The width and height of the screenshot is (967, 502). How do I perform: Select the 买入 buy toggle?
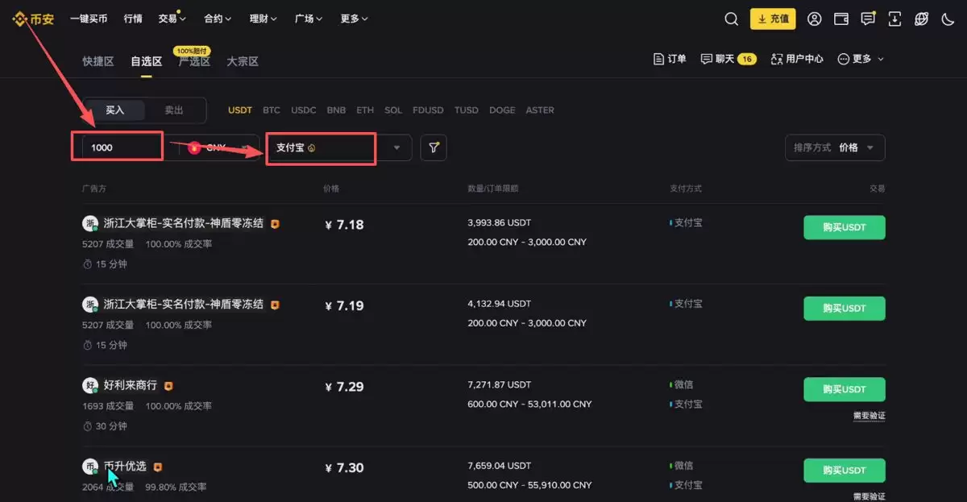(114, 110)
